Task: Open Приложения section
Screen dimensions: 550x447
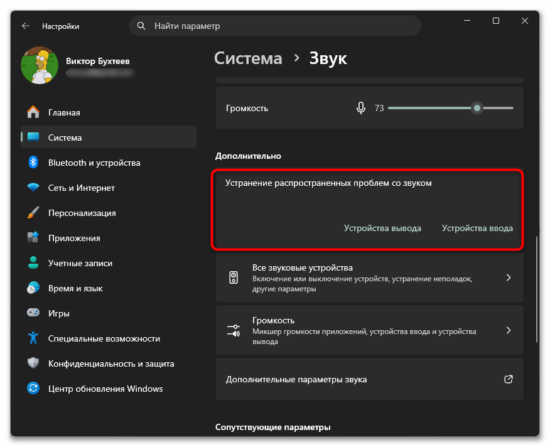Action: click(109, 237)
